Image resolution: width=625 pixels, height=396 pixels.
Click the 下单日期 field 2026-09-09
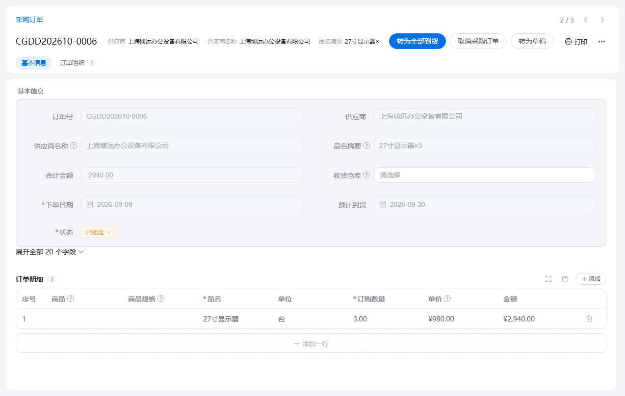click(192, 204)
